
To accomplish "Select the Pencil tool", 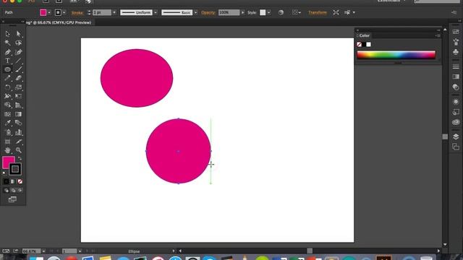I will point(7,79).
